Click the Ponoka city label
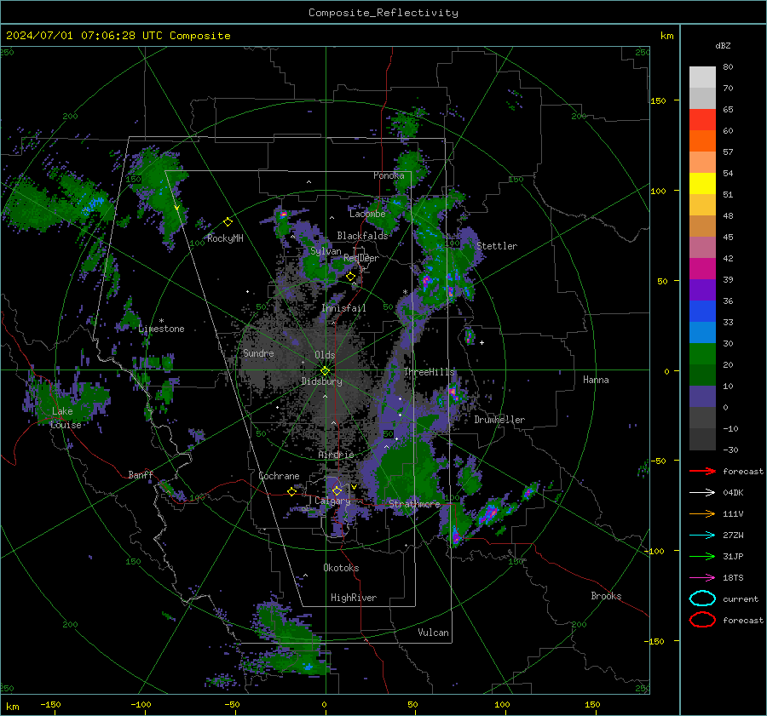The height and width of the screenshot is (716, 767). click(389, 175)
